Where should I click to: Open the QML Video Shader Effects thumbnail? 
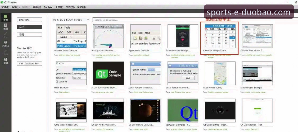pos(71,110)
